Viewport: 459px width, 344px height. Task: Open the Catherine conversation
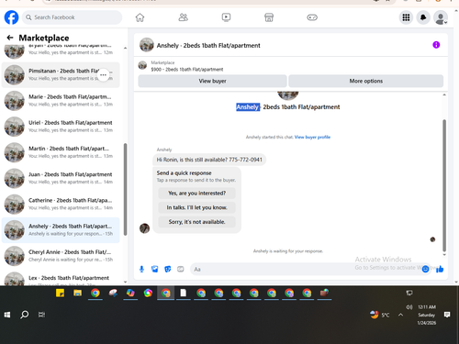(x=61, y=205)
